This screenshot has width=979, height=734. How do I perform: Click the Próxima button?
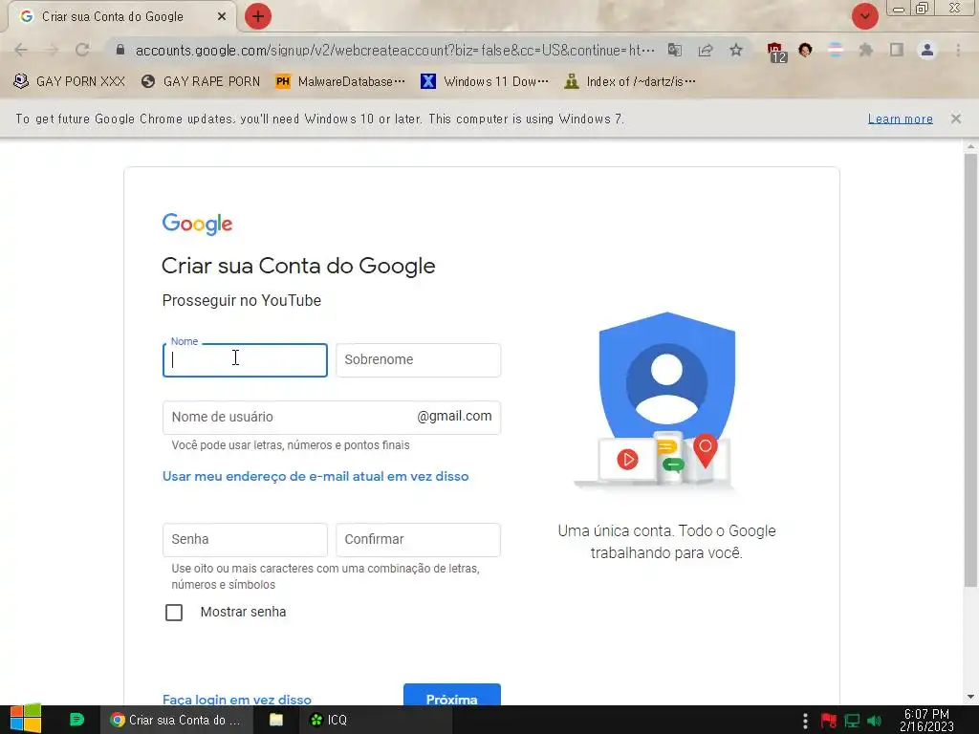[452, 695]
